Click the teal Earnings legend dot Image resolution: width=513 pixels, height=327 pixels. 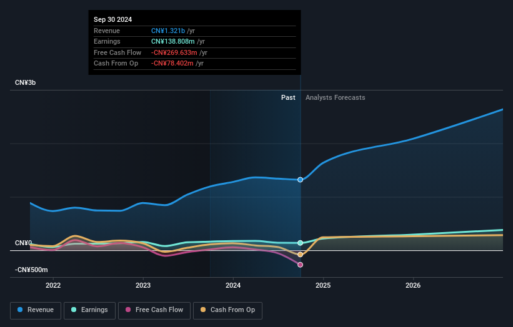coord(74,310)
